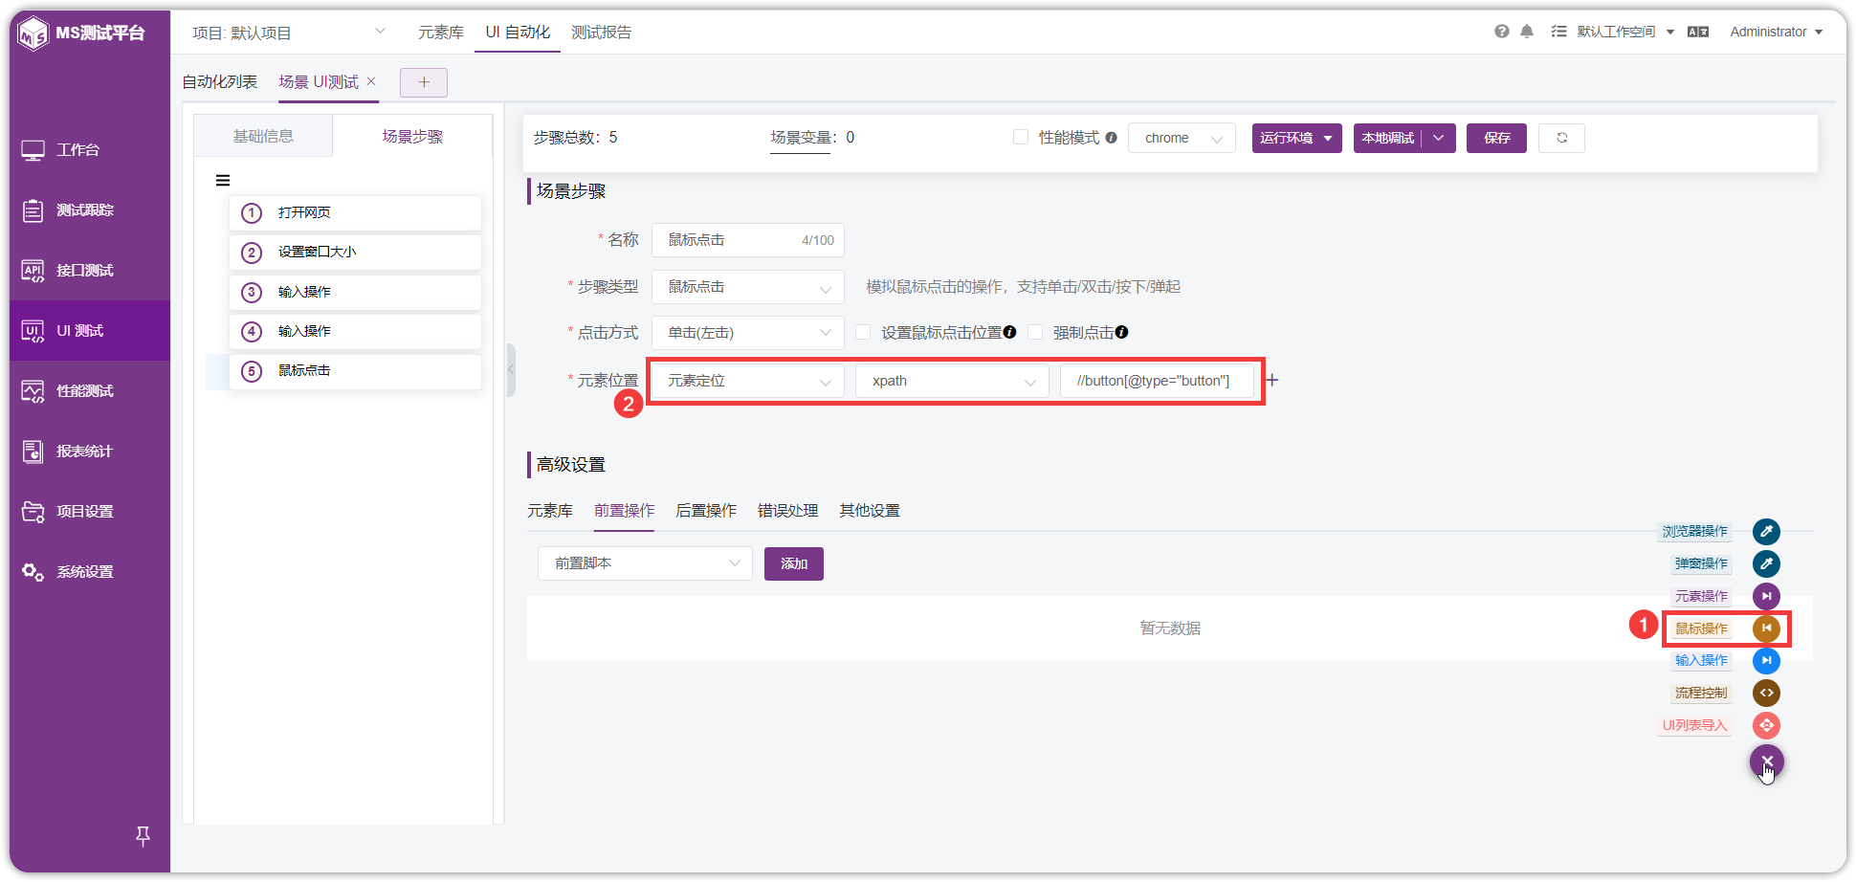Open the 后置操作 tab
The image size is (1856, 882).
706,511
